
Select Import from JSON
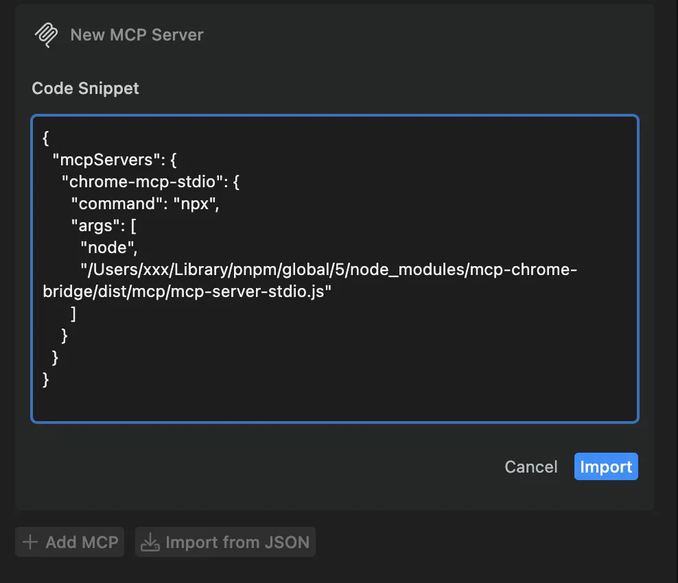click(225, 542)
